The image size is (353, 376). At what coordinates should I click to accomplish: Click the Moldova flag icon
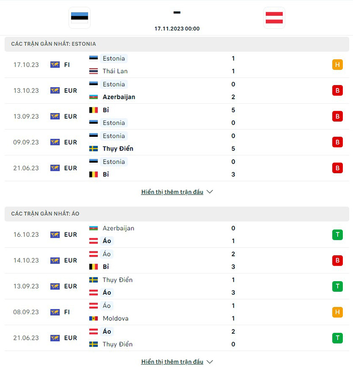click(94, 318)
